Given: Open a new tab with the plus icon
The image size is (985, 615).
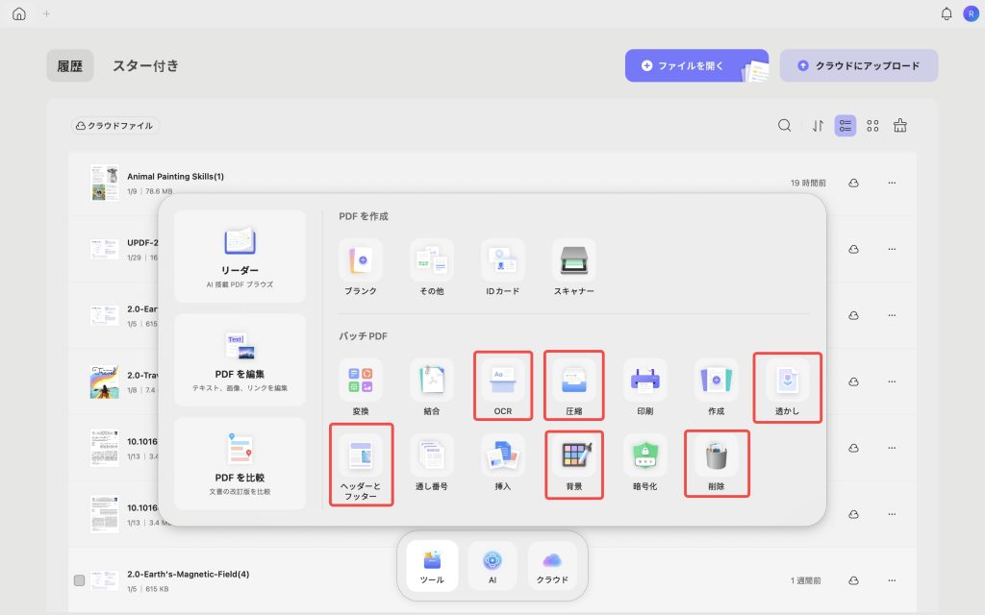Looking at the screenshot, I should 46,13.
